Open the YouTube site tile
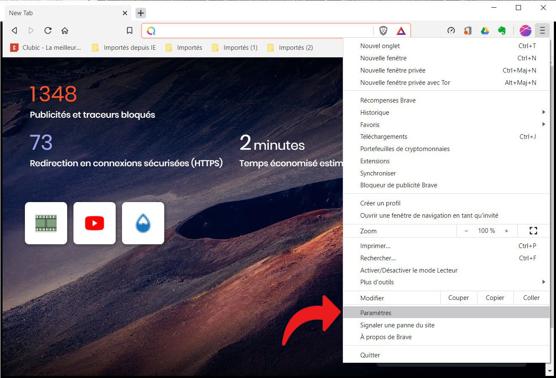This screenshot has height=378, width=556. (x=95, y=223)
